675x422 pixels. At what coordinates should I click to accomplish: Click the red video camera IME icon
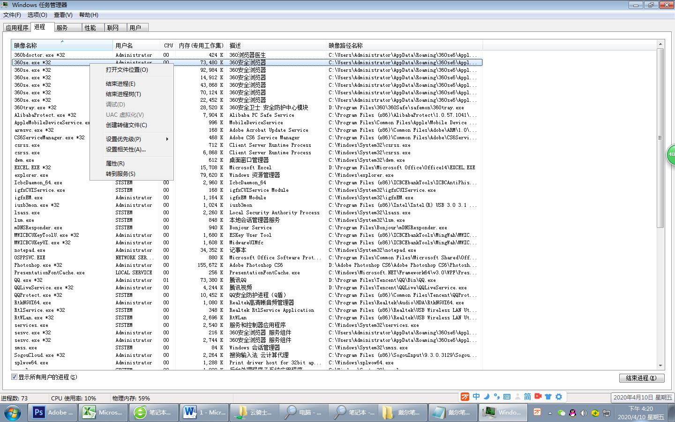pyautogui.click(x=538, y=397)
